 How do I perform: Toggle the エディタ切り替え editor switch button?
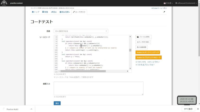[x=143, y=42]
